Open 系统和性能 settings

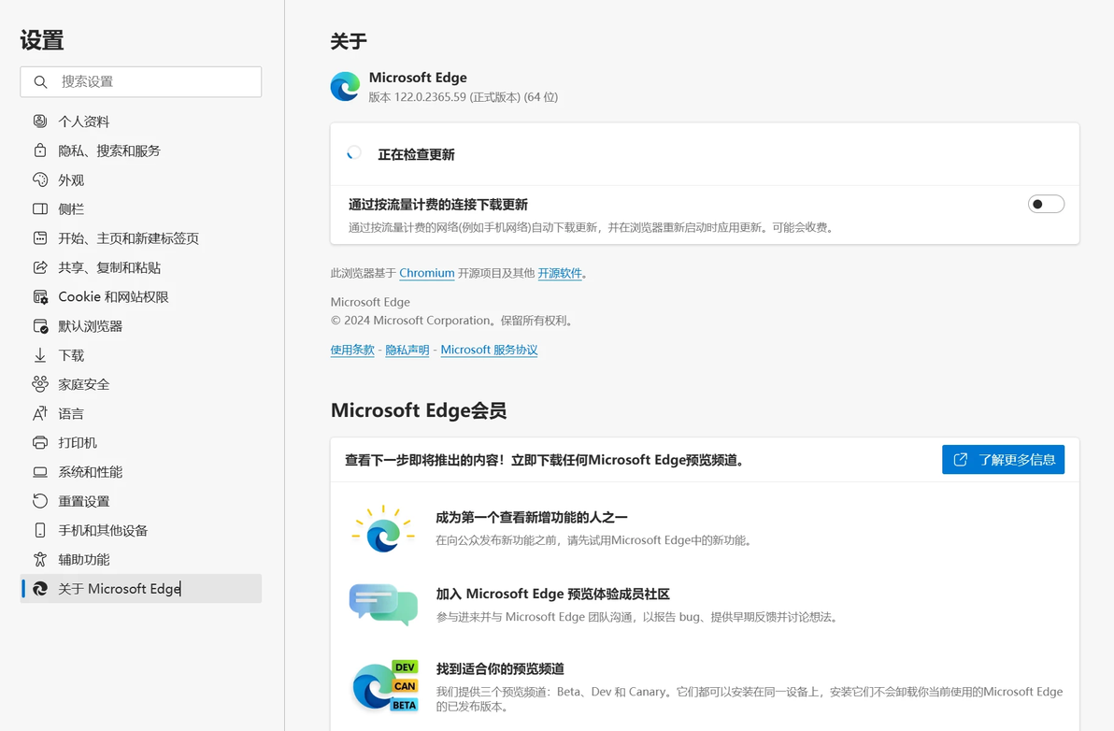coord(141,472)
